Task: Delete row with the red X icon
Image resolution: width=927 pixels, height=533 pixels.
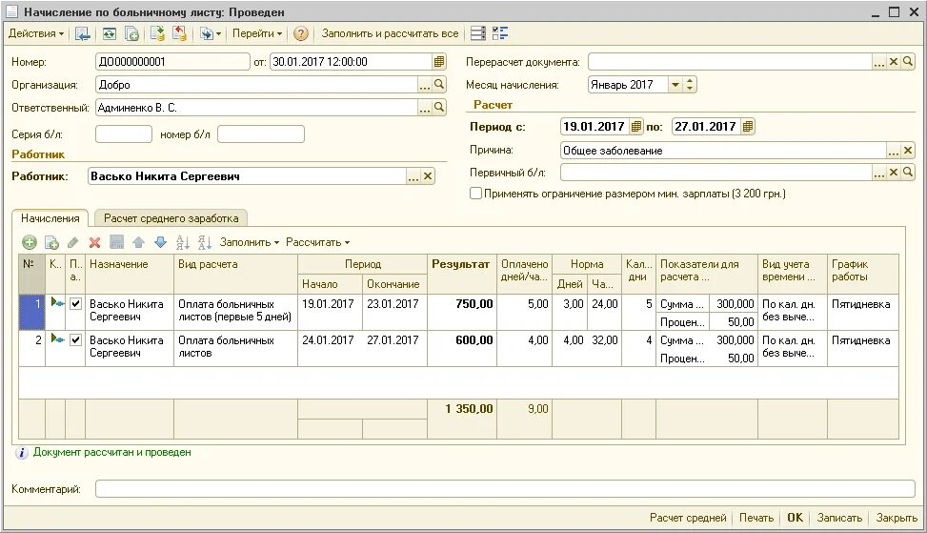Action: [x=94, y=242]
